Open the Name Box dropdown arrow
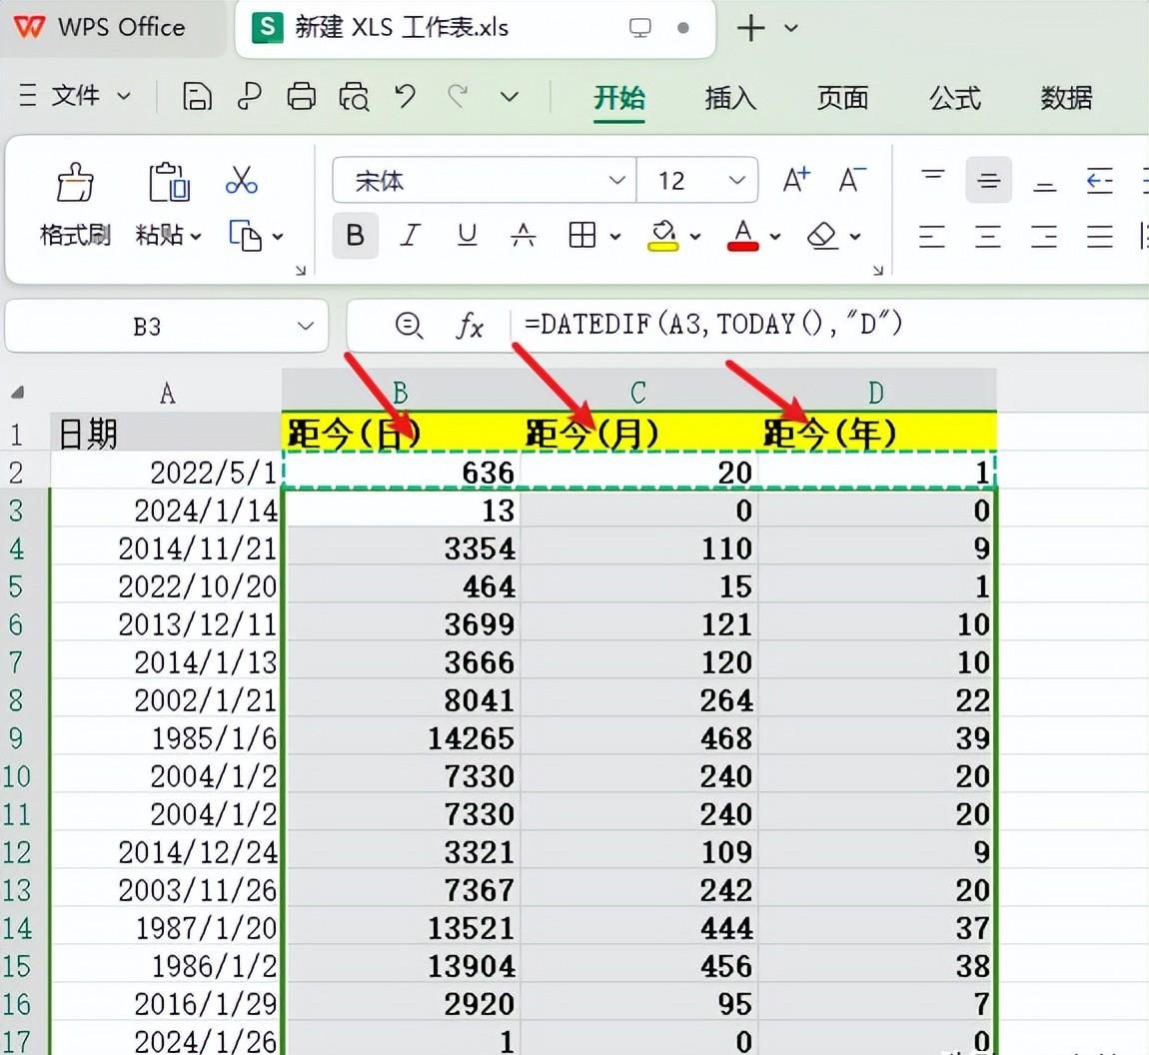Screen dimensions: 1149x1055 (x=306, y=326)
